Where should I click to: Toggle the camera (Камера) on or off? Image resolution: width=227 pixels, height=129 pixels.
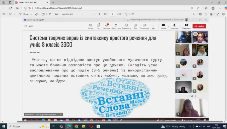tap(163, 25)
